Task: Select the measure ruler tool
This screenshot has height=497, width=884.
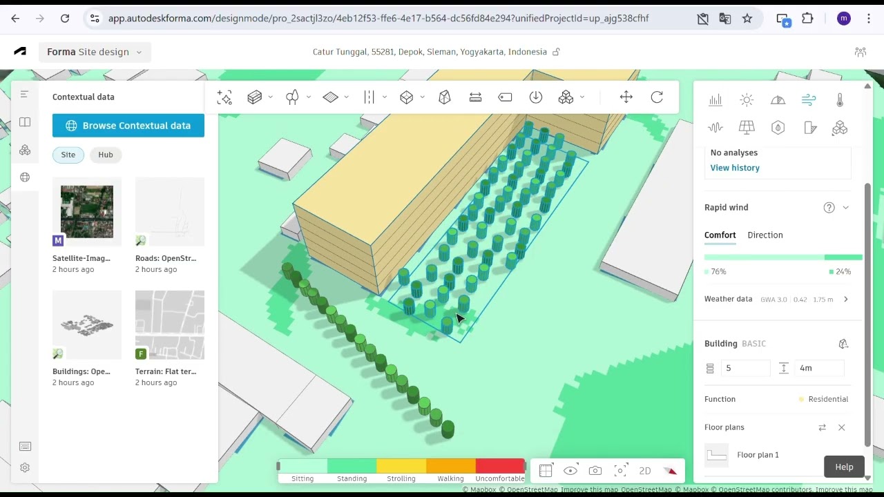Action: pos(475,97)
